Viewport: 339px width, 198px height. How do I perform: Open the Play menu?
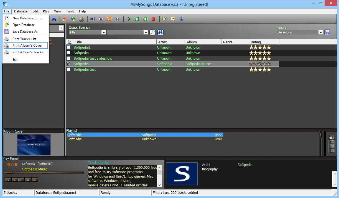tap(46, 11)
